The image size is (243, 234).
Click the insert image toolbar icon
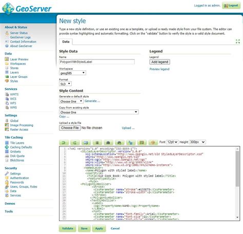[x=141, y=142]
